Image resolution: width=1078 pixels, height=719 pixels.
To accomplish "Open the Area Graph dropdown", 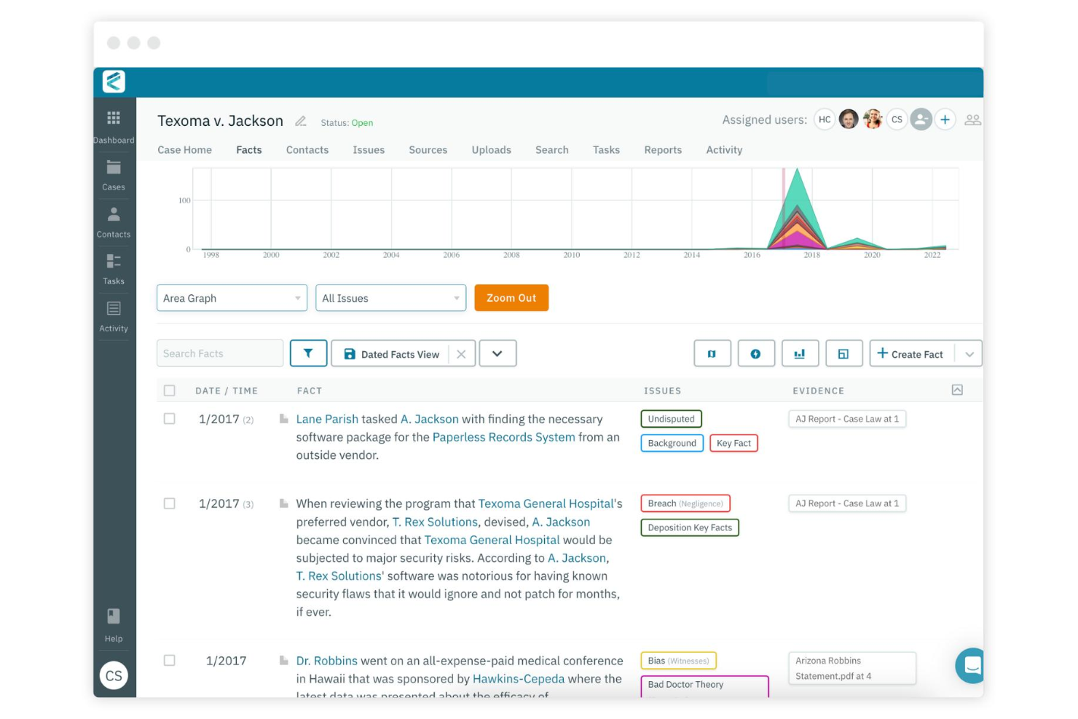I will (x=231, y=297).
